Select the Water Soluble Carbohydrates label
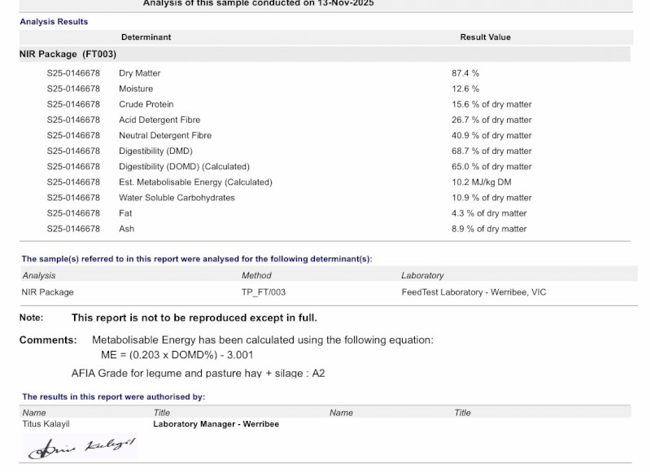The width and height of the screenshot is (651, 473). [x=177, y=198]
